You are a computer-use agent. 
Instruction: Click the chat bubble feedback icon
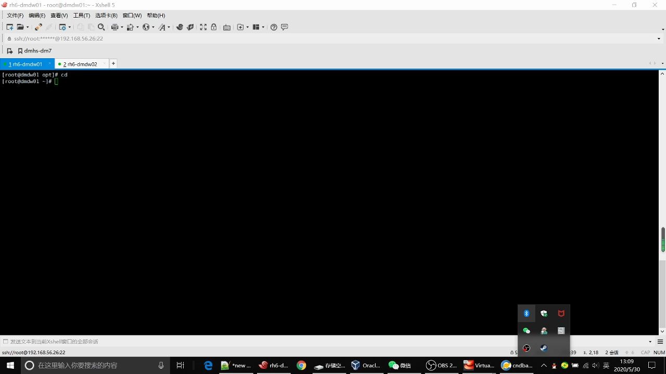pyautogui.click(x=285, y=27)
